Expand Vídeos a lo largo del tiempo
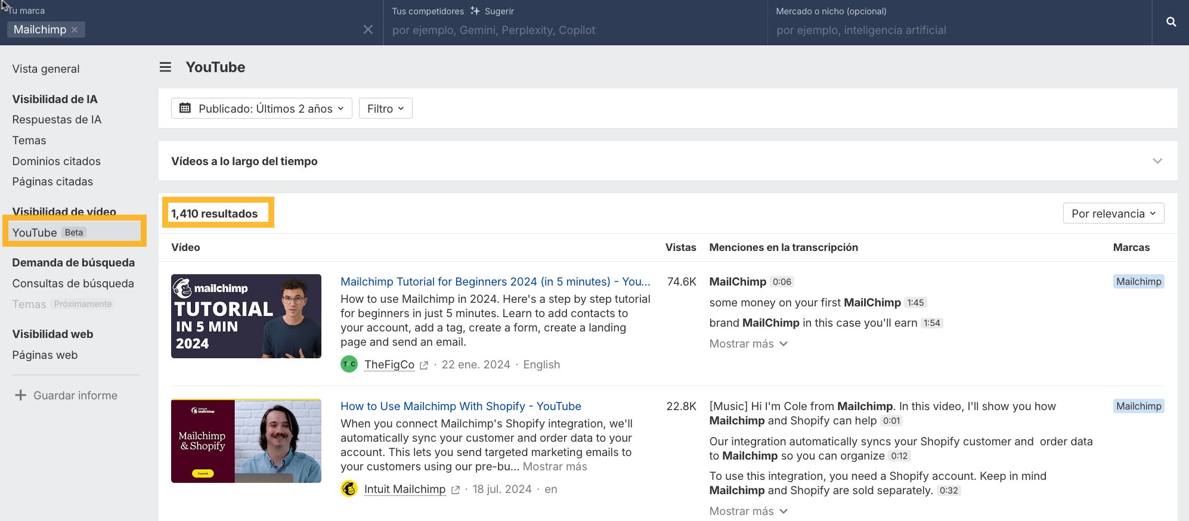Viewport: 1189px width, 521px height. 1157,161
